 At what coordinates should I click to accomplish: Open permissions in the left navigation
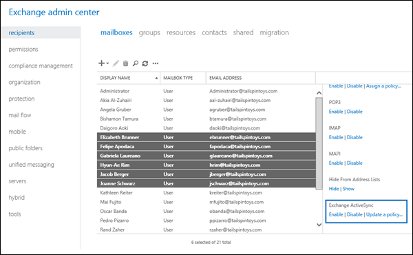[x=23, y=50]
